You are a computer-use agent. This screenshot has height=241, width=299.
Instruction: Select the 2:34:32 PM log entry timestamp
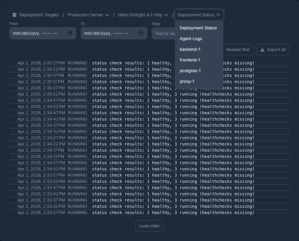[41, 131]
